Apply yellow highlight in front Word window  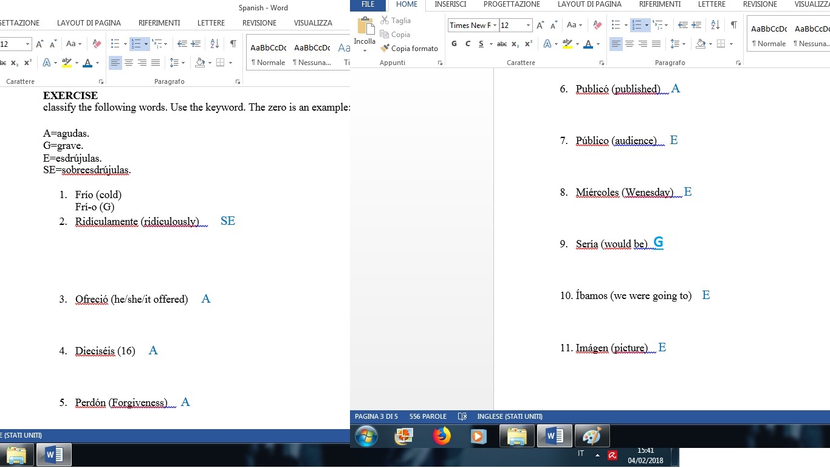click(567, 44)
